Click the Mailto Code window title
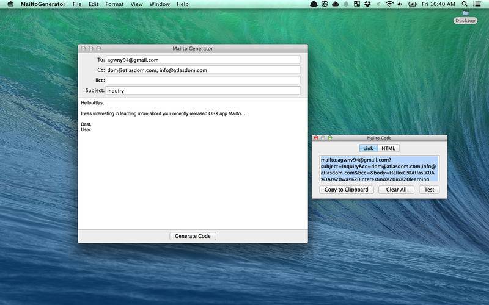489x305 pixels. click(379, 138)
